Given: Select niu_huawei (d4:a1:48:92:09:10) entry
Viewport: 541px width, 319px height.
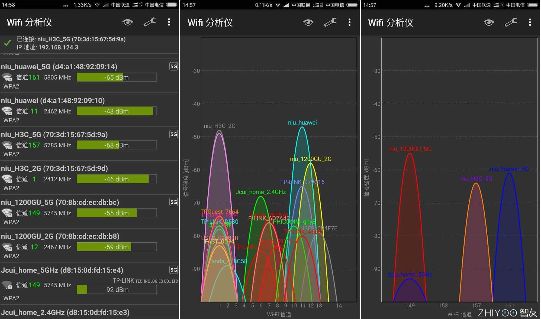Looking at the screenshot, I should (89, 110).
